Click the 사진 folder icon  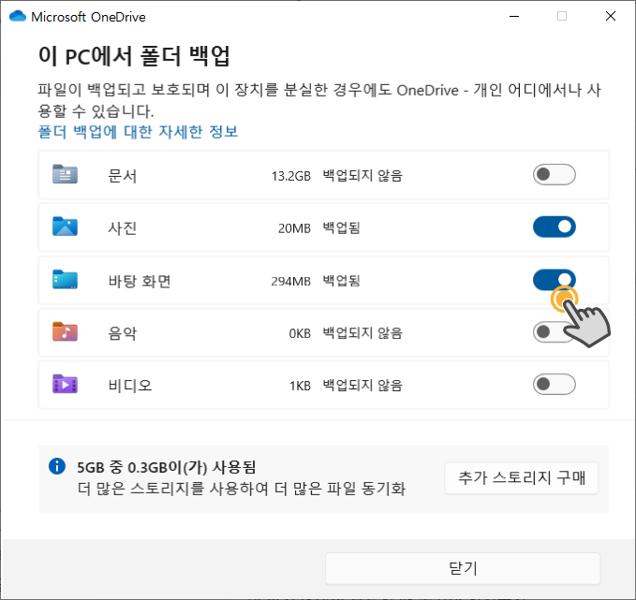click(65, 227)
